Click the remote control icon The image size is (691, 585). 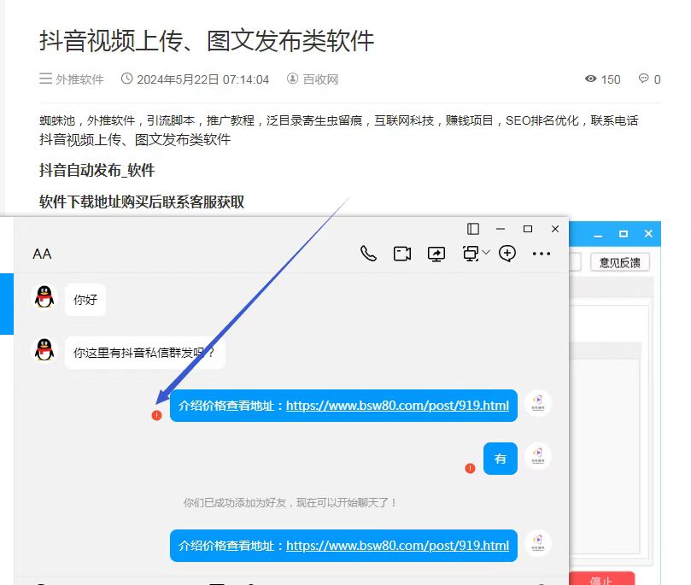point(471,254)
